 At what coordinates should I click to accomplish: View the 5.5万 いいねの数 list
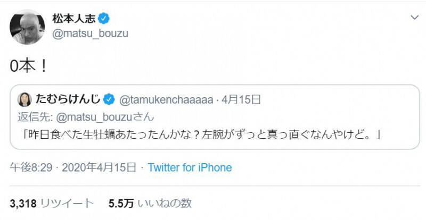pyautogui.click(x=149, y=203)
